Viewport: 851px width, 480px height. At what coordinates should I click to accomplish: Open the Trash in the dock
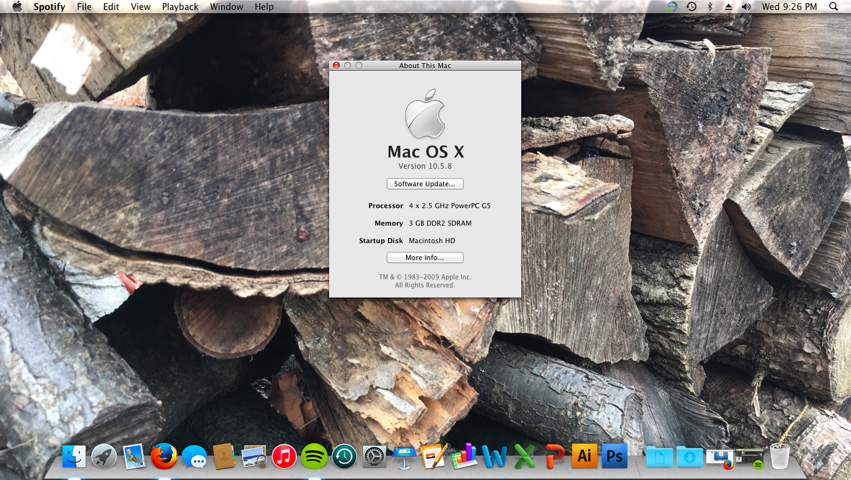click(780, 456)
